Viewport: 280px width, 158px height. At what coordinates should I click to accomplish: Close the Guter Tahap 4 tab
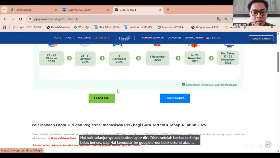coord(160,10)
